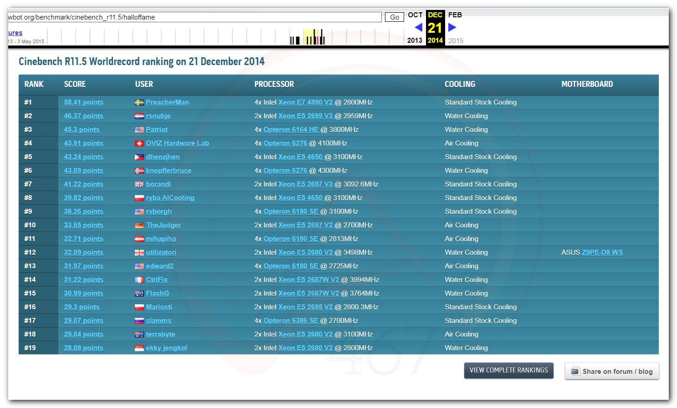The image size is (677, 408).
Task: Open the 46.37 points score link
Action: pos(83,116)
